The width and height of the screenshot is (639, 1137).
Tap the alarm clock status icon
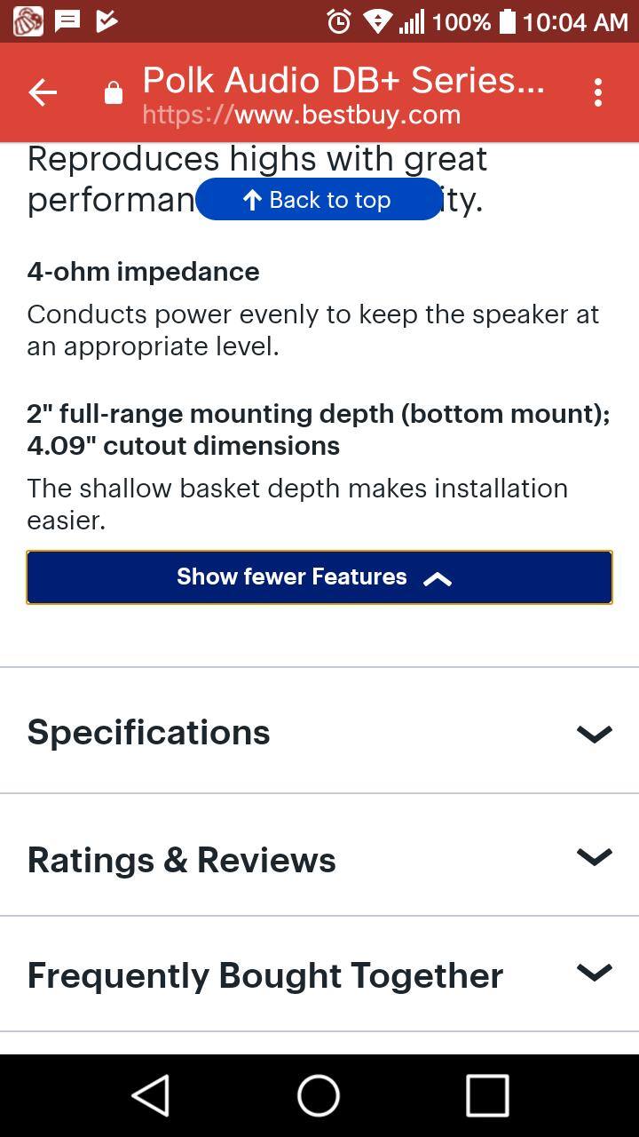click(x=338, y=21)
